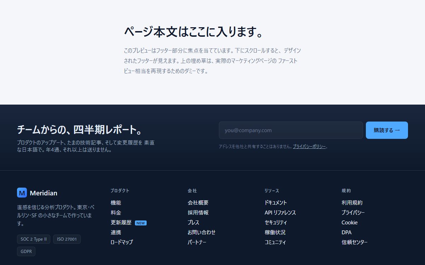Click the NEW badge beside 更新履歴
Viewport: 425px width, 265px height.
pyautogui.click(x=141, y=223)
